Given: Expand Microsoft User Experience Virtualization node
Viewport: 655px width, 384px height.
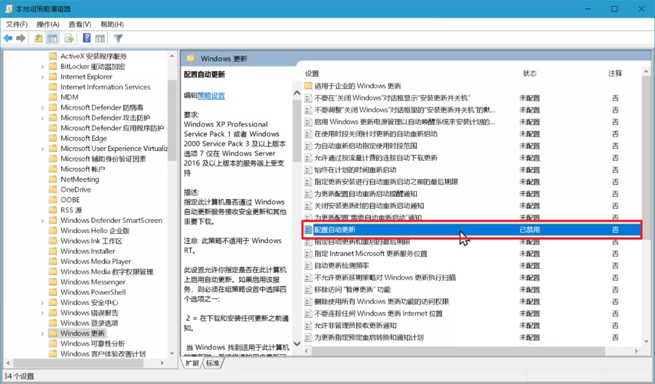Looking at the screenshot, I should point(42,149).
